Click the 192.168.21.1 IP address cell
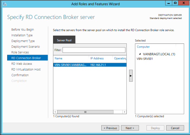The width and height of the screenshot is (190, 135). point(98,65)
